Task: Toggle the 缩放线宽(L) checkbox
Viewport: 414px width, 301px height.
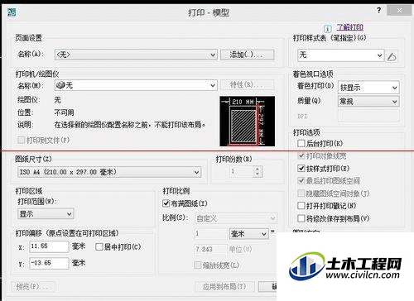Action: tap(197, 265)
